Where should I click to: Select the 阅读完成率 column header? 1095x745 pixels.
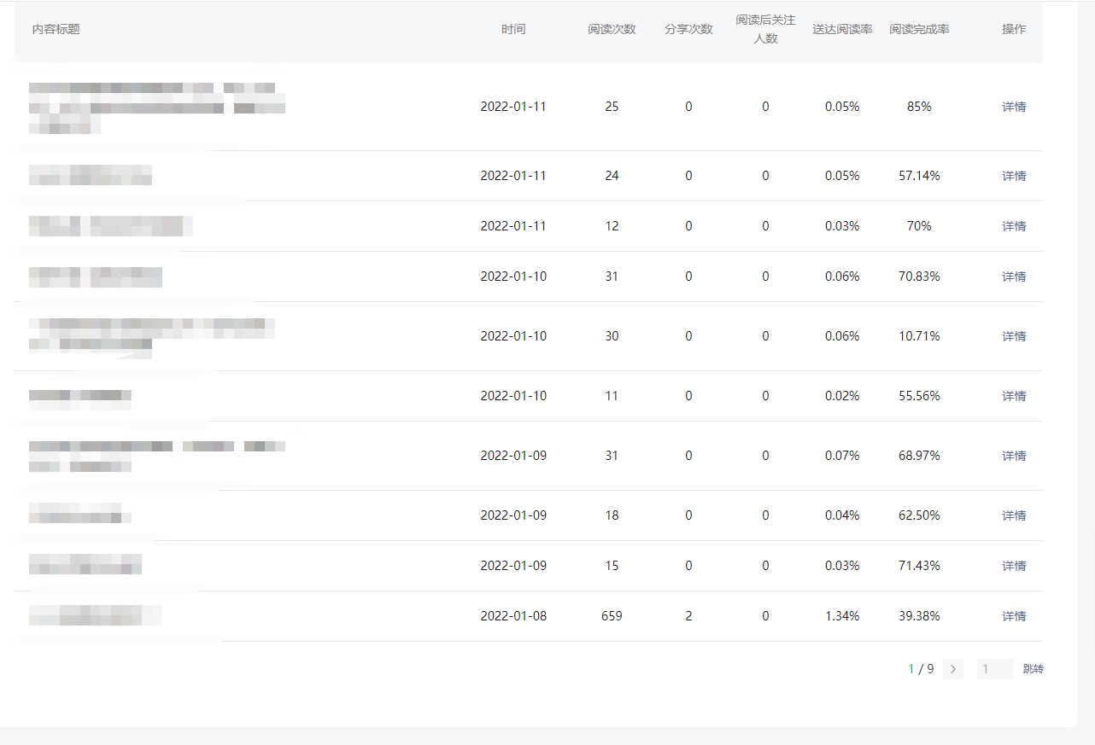(x=919, y=29)
